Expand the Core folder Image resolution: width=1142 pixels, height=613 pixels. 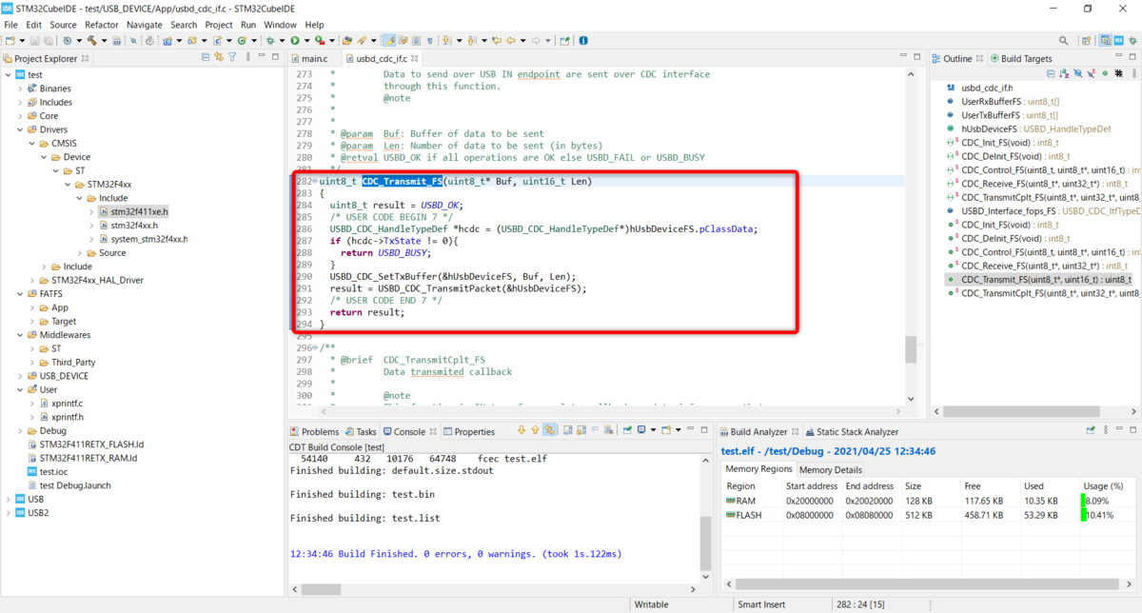(20, 116)
